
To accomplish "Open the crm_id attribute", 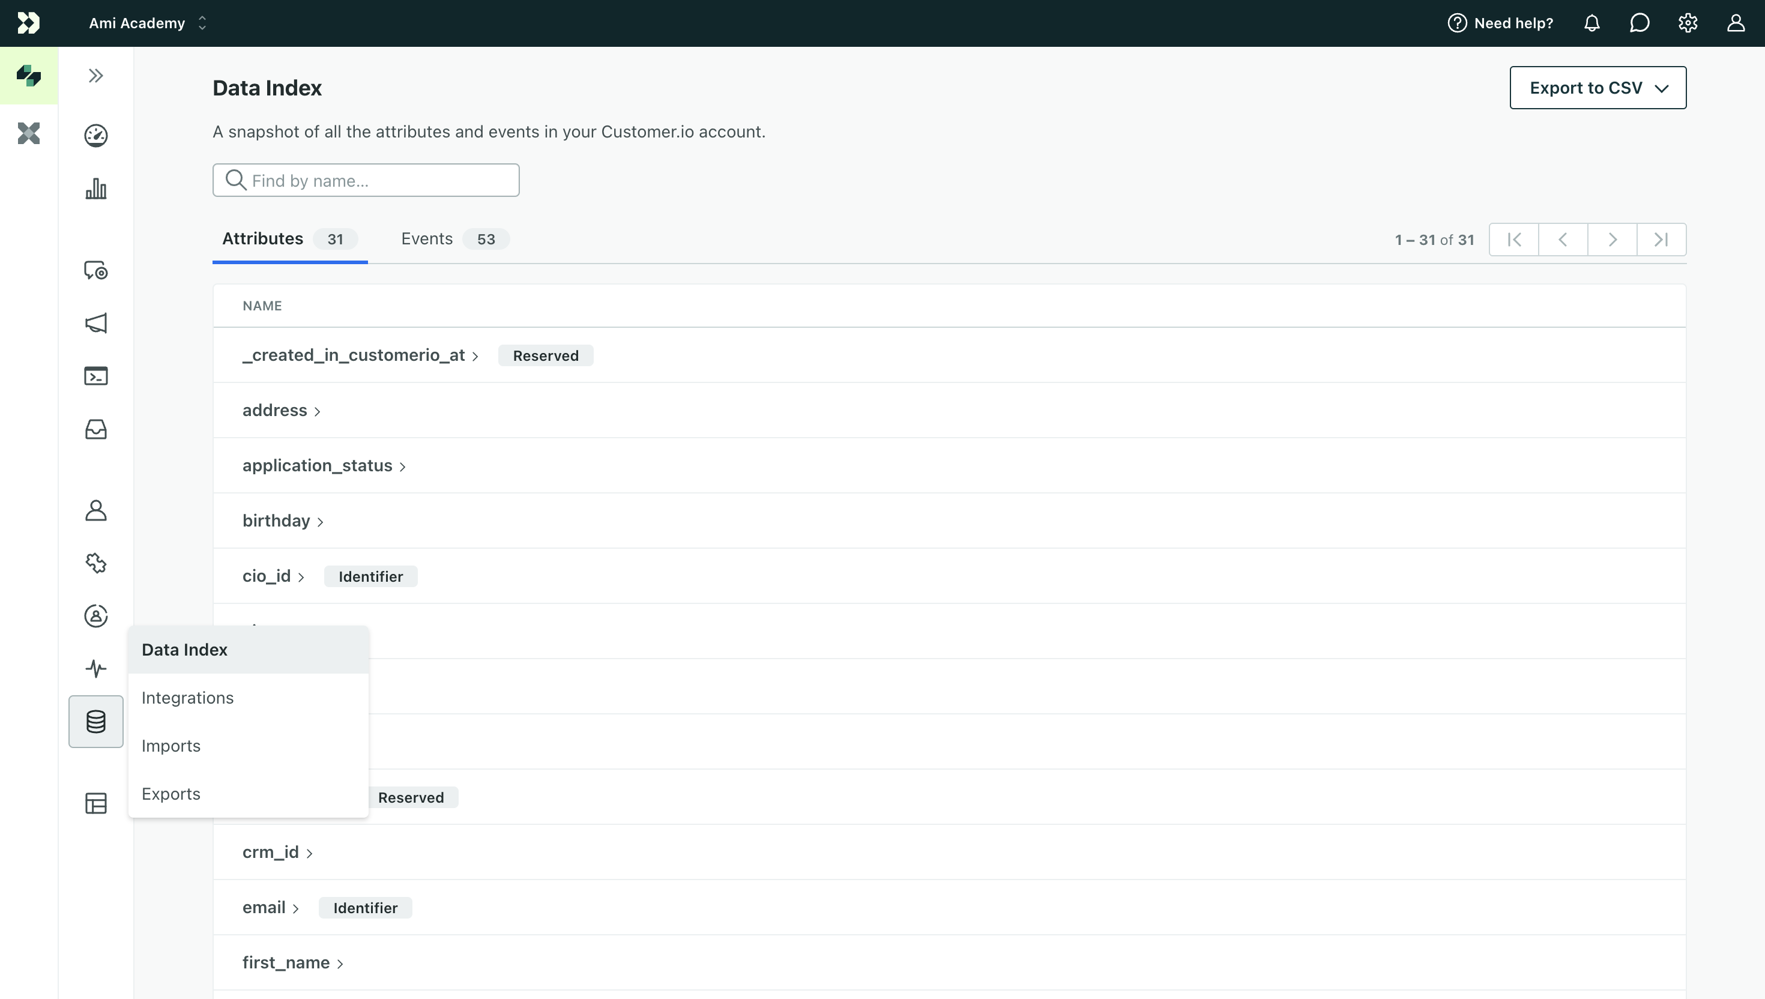I will 277,852.
